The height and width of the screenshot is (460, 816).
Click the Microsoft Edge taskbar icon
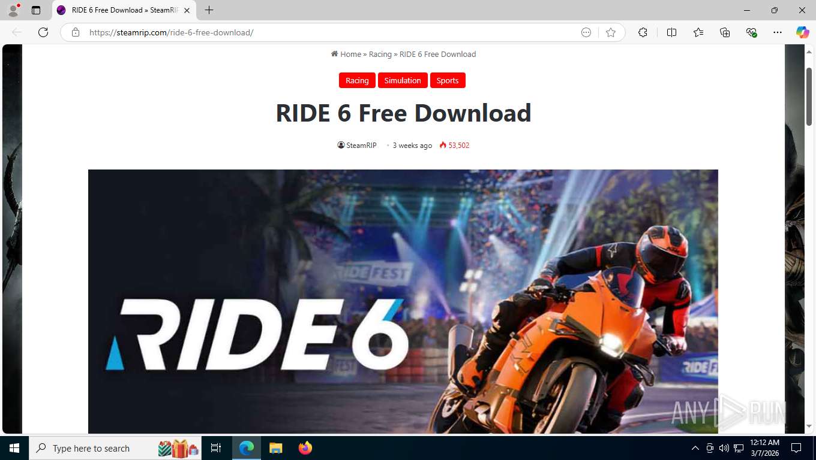247,448
